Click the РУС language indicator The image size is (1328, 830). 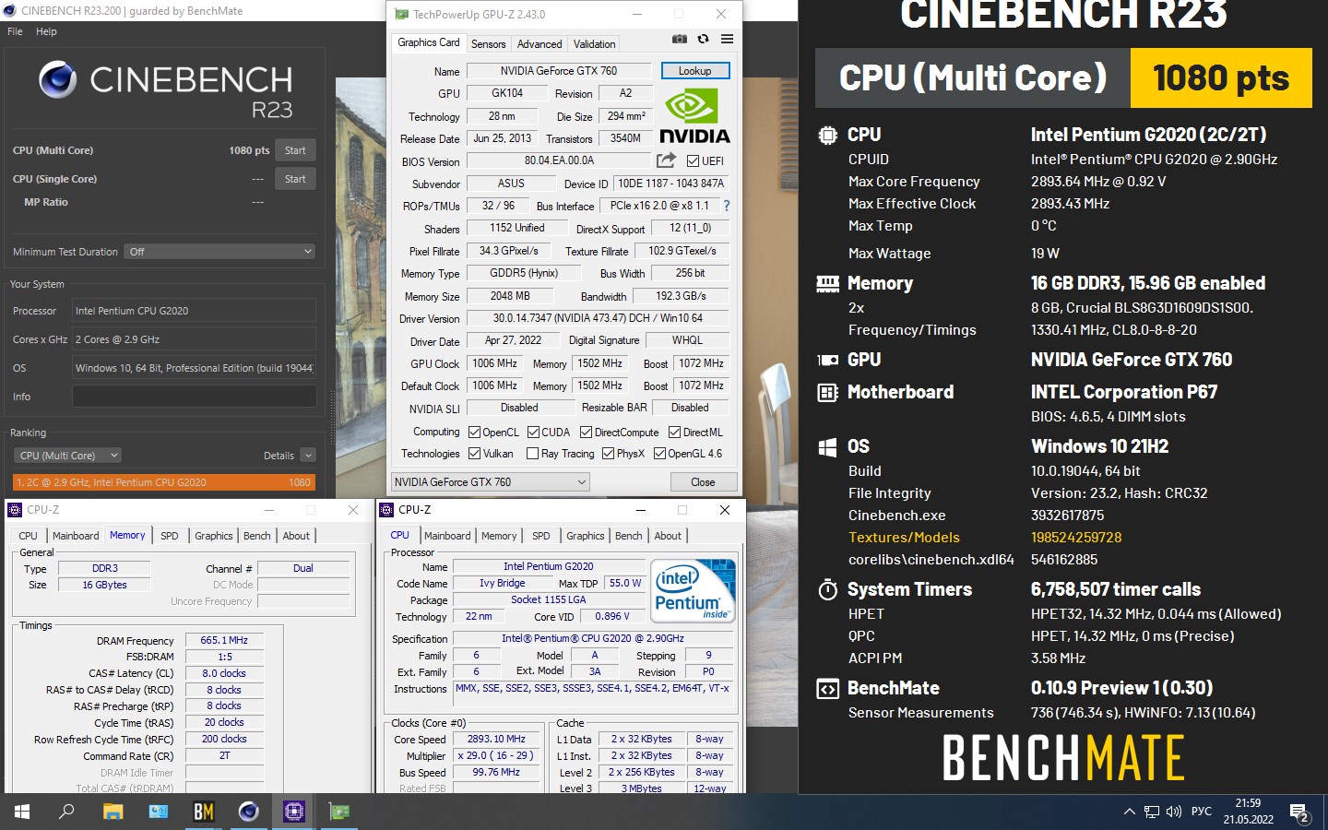(1201, 812)
